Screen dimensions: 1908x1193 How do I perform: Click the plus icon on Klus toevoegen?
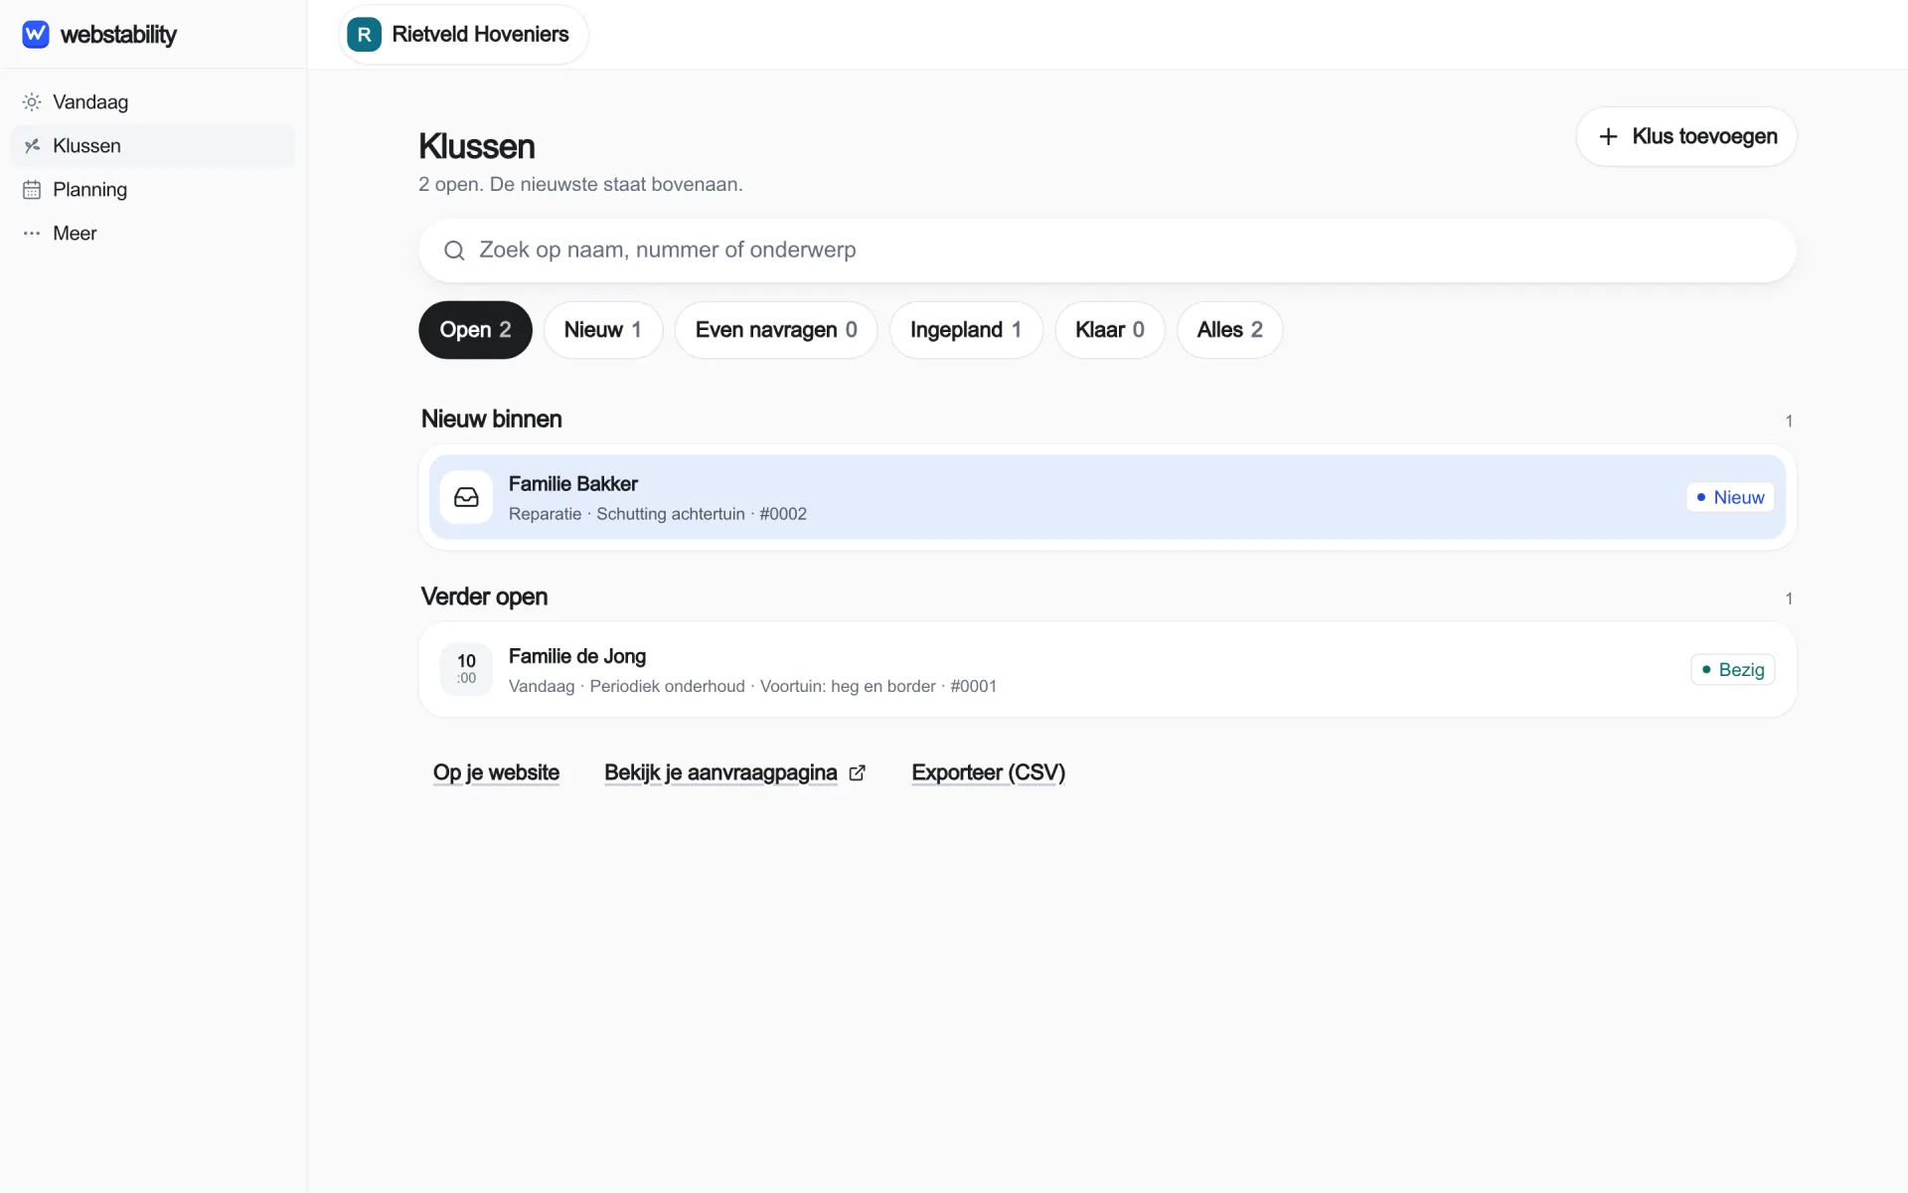1608,137
